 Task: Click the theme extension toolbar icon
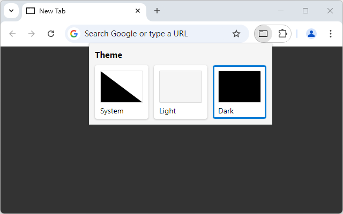263,34
